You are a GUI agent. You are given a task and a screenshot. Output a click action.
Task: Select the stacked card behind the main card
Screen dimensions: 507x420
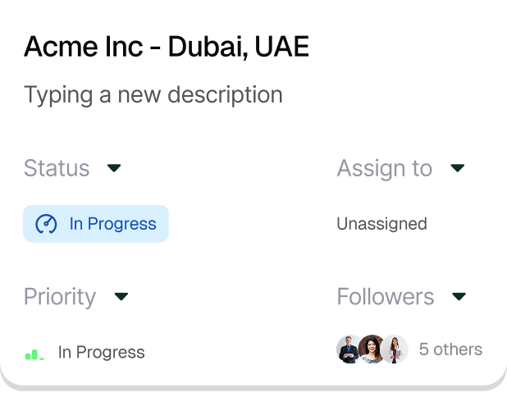click(x=253, y=404)
